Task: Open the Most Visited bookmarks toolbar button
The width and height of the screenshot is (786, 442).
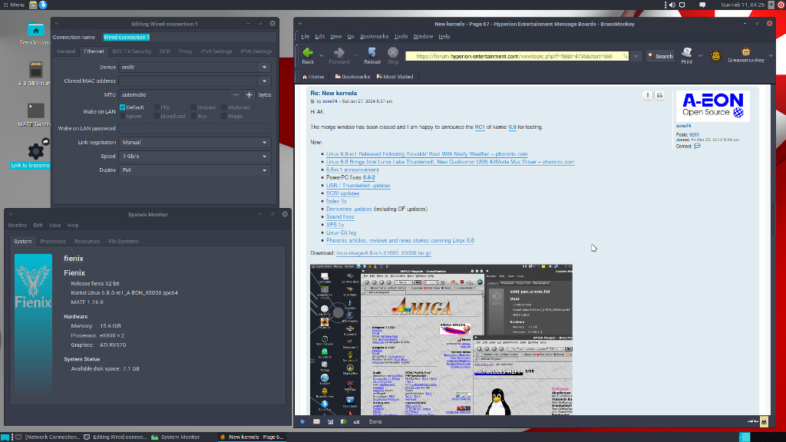Action: pyautogui.click(x=395, y=77)
